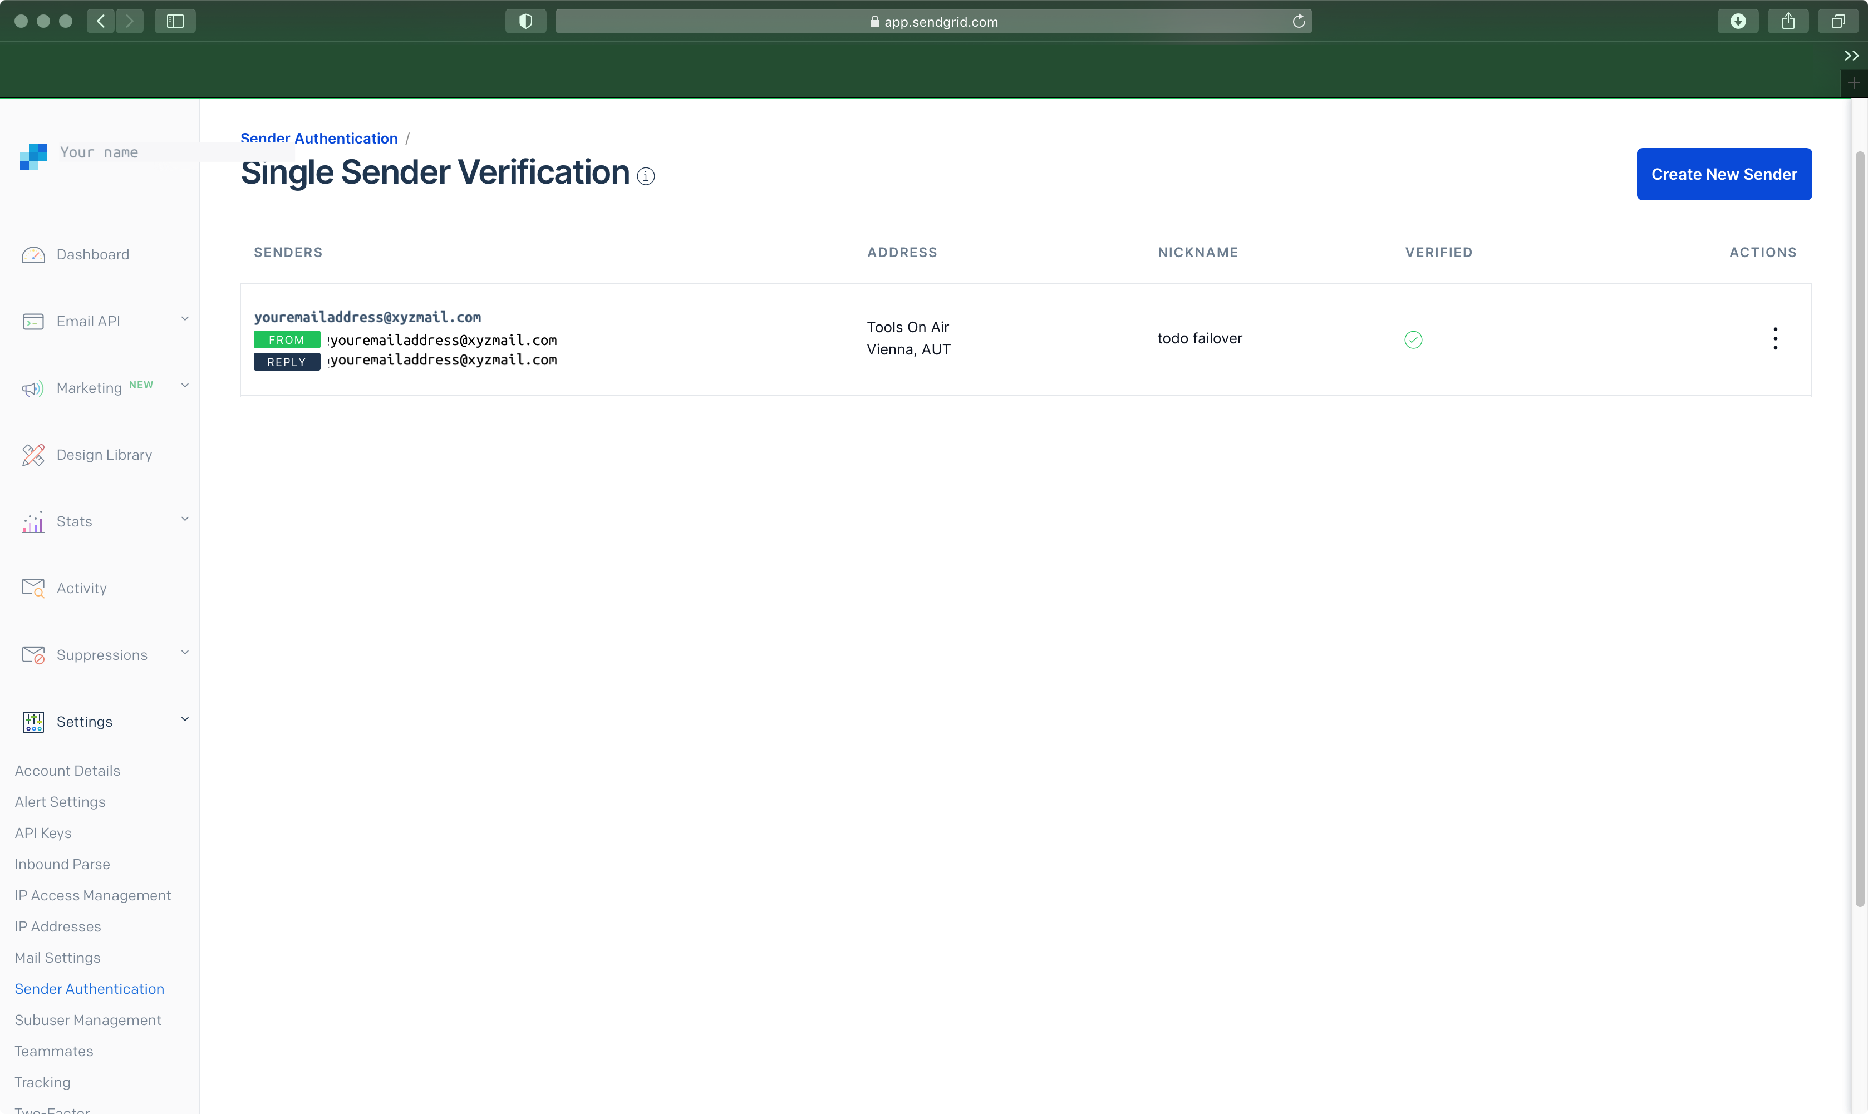
Task: Click the double chevron overflow icon
Action: pyautogui.click(x=1851, y=56)
